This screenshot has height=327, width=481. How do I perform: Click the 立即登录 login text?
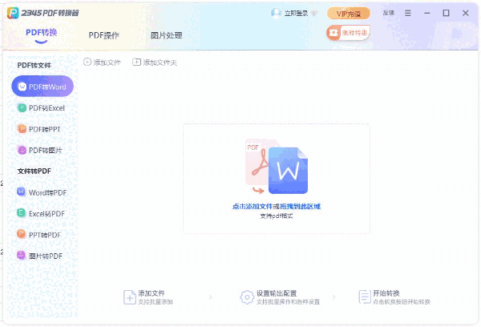(296, 13)
